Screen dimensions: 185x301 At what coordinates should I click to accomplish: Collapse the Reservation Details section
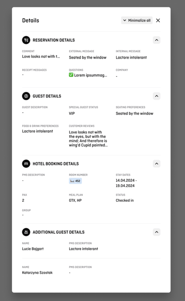[157, 40]
